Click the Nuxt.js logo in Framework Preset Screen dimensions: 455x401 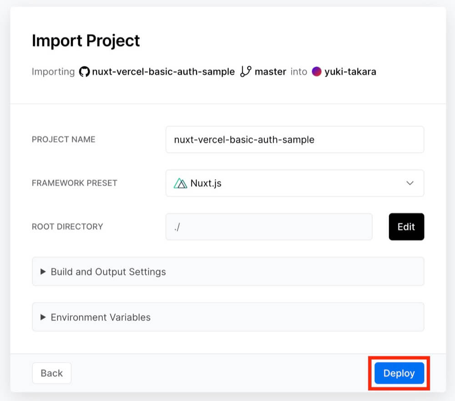[x=181, y=183]
